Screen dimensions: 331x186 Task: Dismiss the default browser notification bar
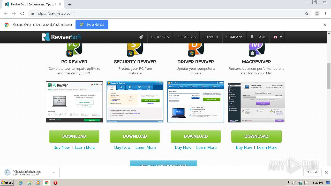(325, 25)
